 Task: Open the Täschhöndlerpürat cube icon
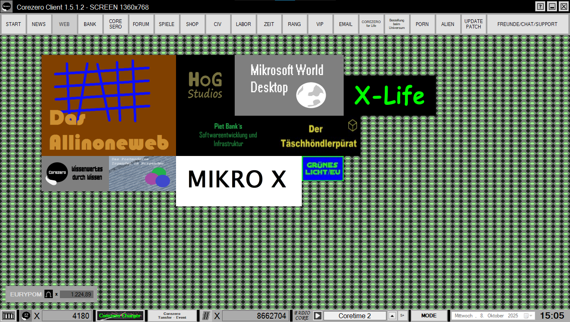click(x=352, y=125)
